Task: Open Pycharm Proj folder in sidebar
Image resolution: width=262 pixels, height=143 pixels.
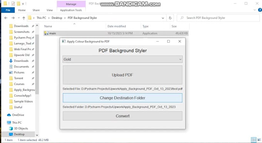Action: [x=22, y=38]
